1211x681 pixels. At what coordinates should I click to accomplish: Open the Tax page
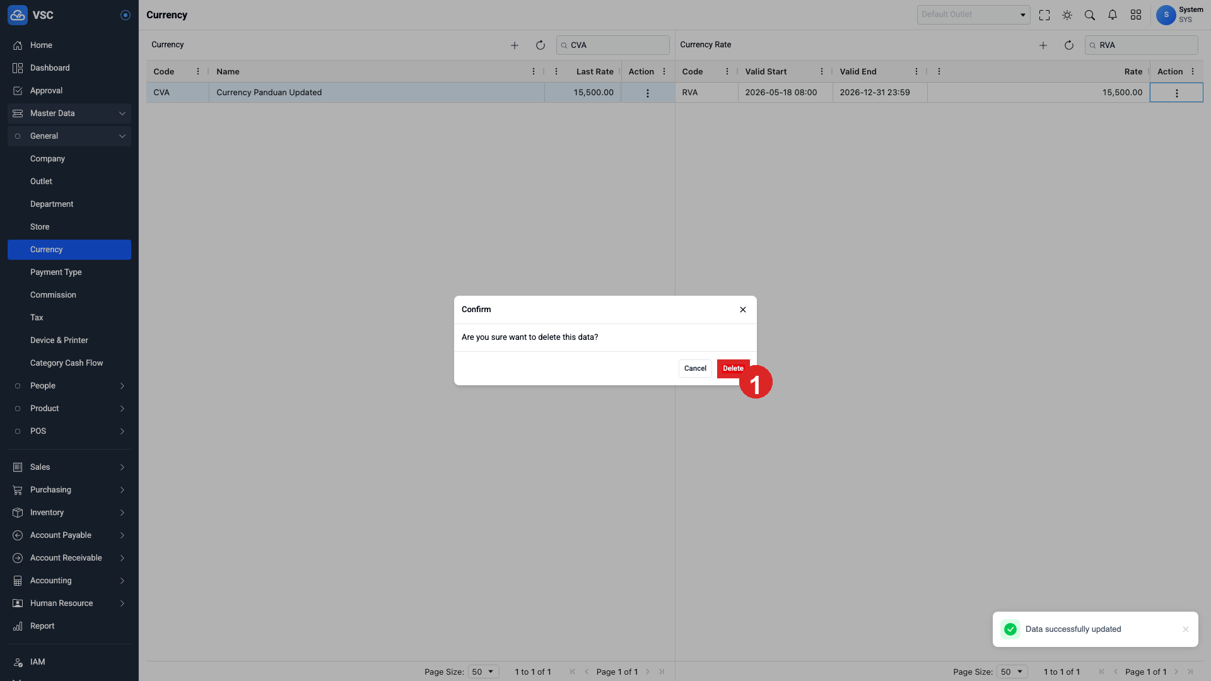69,318
